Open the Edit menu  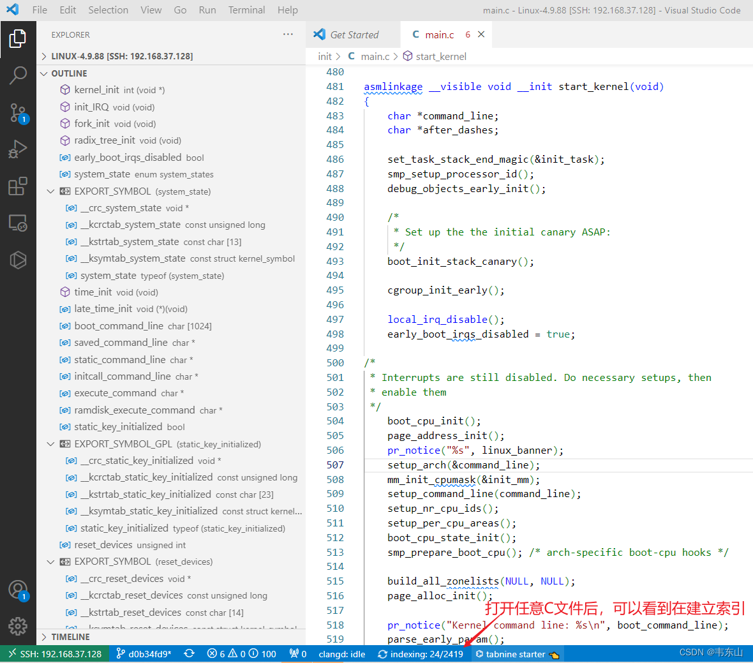pyautogui.click(x=68, y=10)
